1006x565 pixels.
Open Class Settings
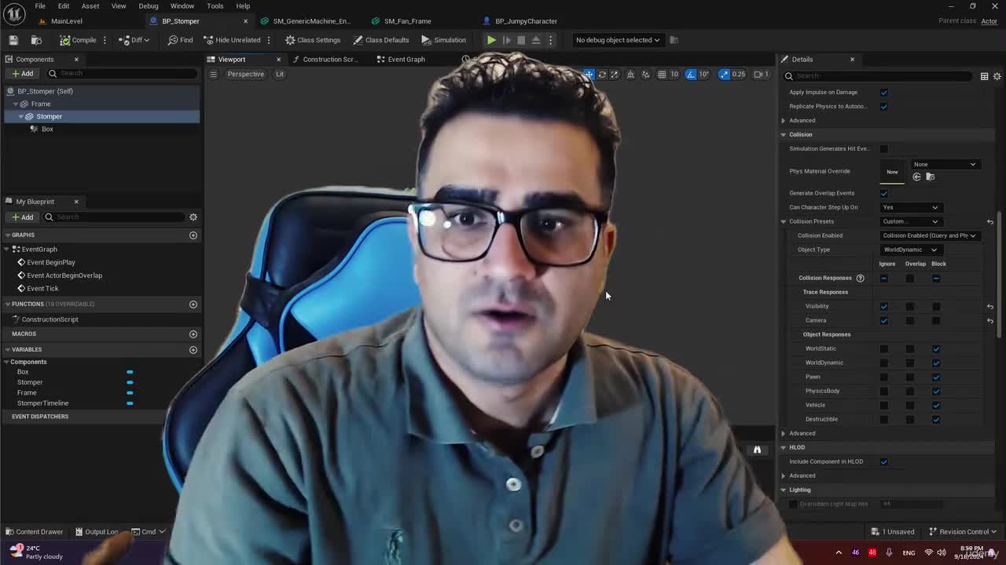click(x=313, y=40)
